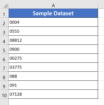The width and height of the screenshot is (104, 105).
Task: Select row 1 header
Action: pos(4,13)
